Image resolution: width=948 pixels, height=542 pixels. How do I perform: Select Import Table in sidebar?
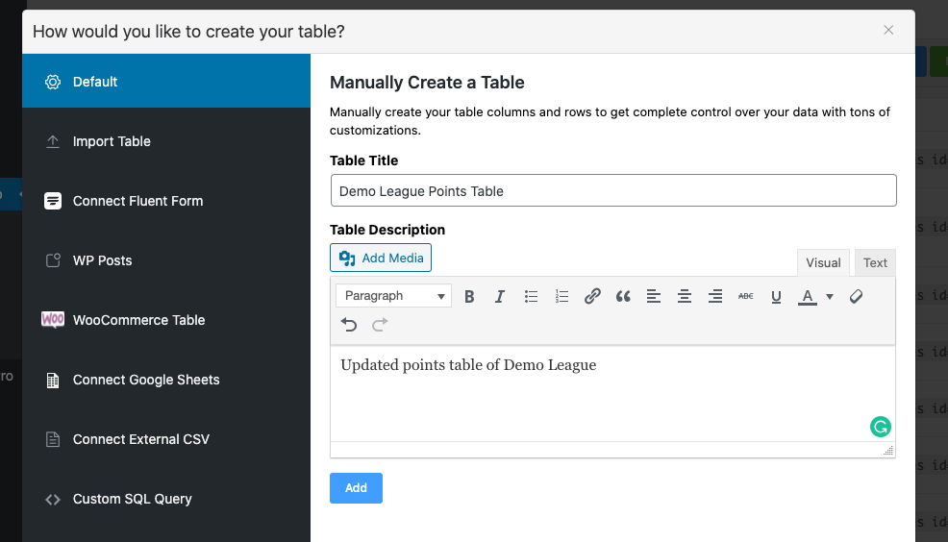(112, 141)
